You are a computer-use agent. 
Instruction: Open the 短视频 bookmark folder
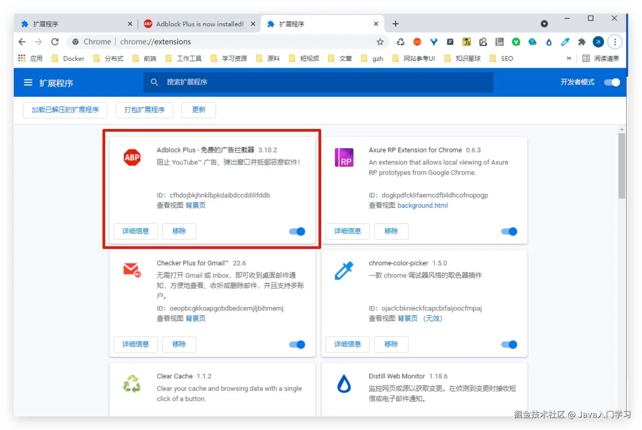(x=305, y=58)
